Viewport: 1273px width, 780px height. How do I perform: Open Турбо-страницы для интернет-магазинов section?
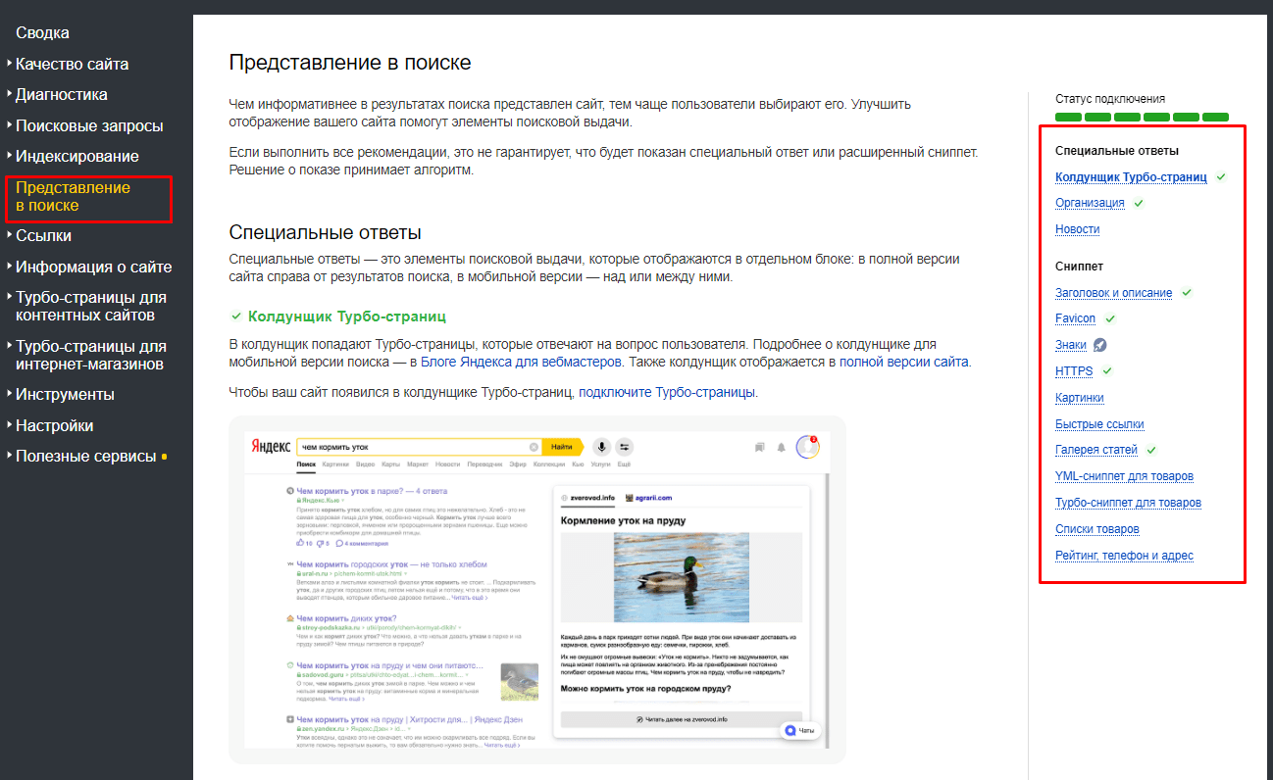point(91,356)
